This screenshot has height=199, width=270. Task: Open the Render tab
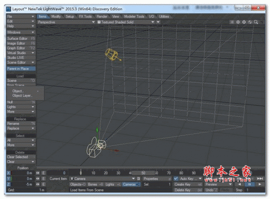tap(102, 17)
